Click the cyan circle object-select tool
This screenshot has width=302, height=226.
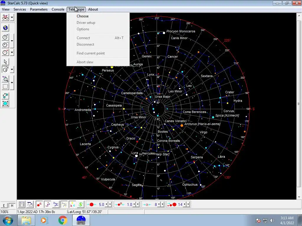click(x=5, y=104)
